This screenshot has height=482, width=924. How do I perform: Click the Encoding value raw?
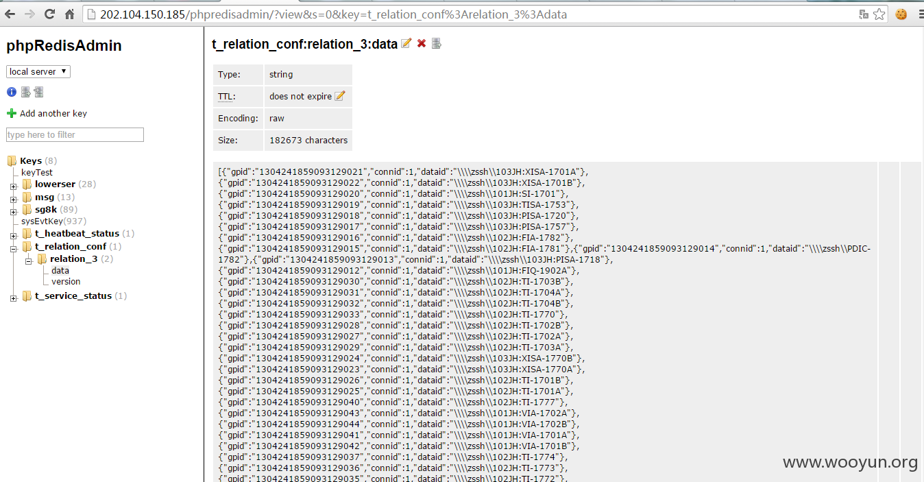pyautogui.click(x=277, y=118)
